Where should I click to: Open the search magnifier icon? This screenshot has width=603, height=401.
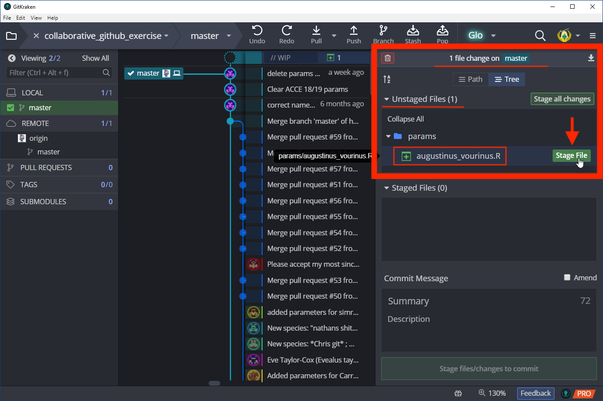540,35
